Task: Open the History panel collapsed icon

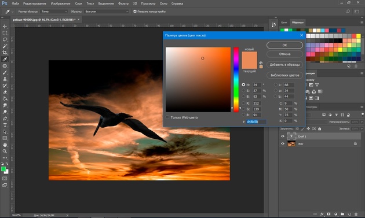Action: [273, 25]
